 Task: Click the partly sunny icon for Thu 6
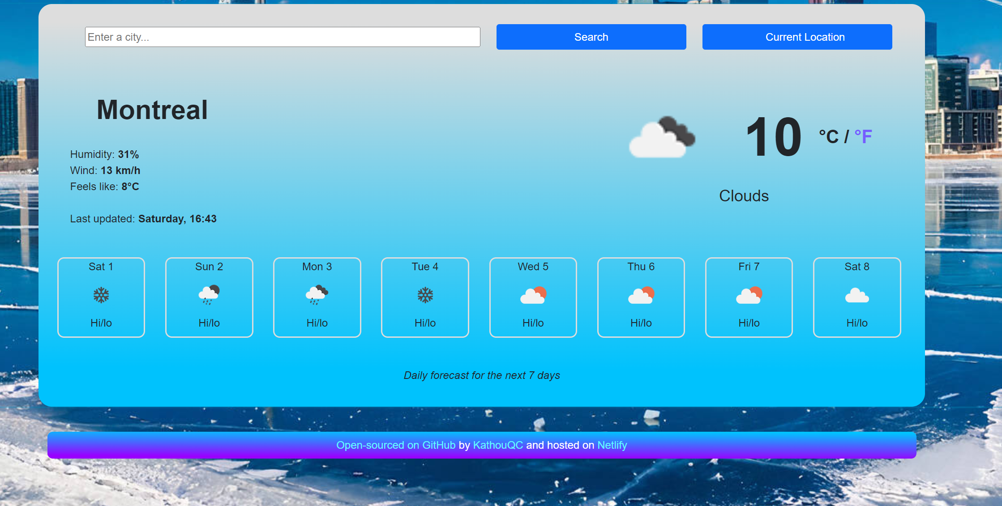[x=641, y=295]
